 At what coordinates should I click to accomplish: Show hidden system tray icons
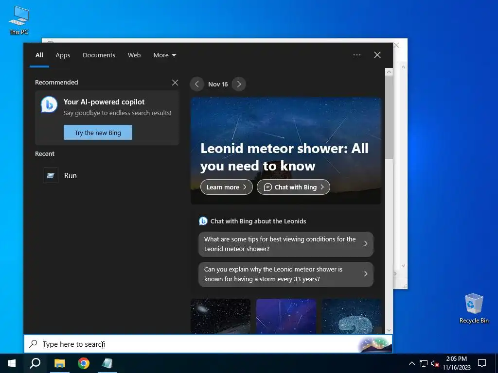pyautogui.click(x=411, y=363)
